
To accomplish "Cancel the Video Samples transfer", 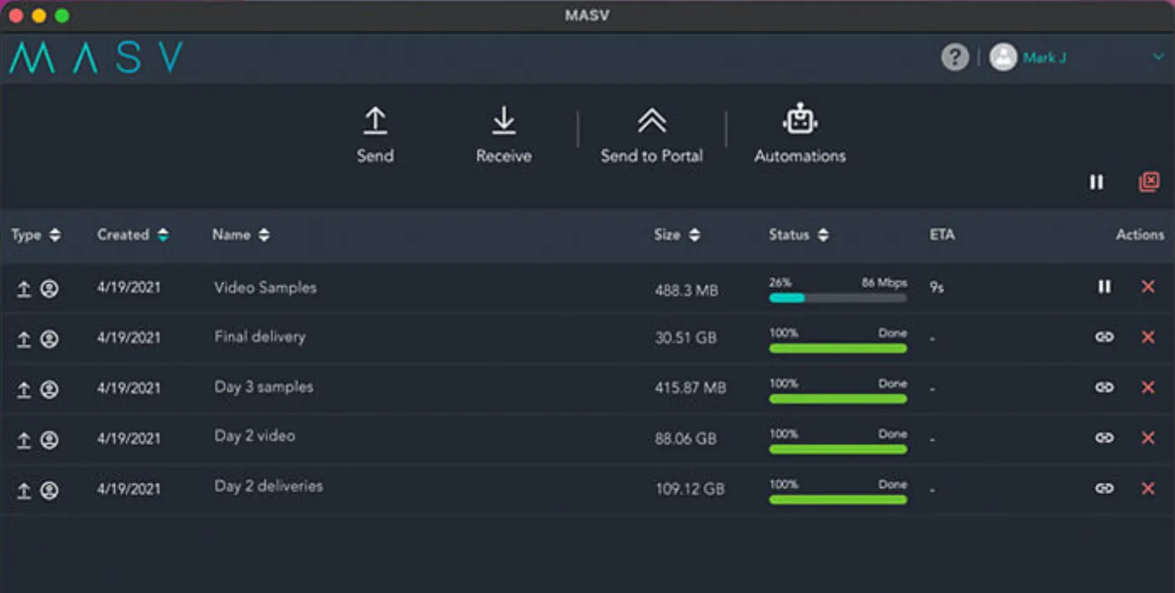I will (x=1148, y=287).
